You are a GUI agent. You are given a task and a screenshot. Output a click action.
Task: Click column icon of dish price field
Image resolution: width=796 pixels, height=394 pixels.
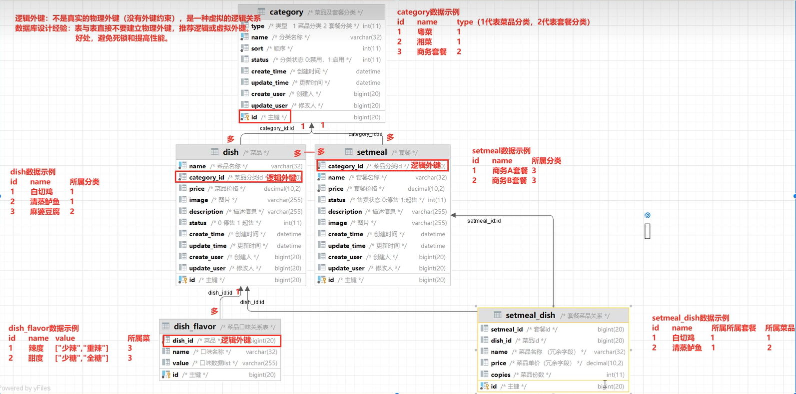point(182,188)
